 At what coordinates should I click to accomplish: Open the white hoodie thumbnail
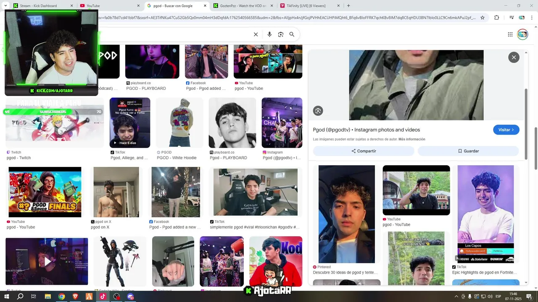[179, 122]
